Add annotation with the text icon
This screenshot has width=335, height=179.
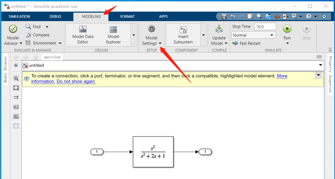point(16,107)
